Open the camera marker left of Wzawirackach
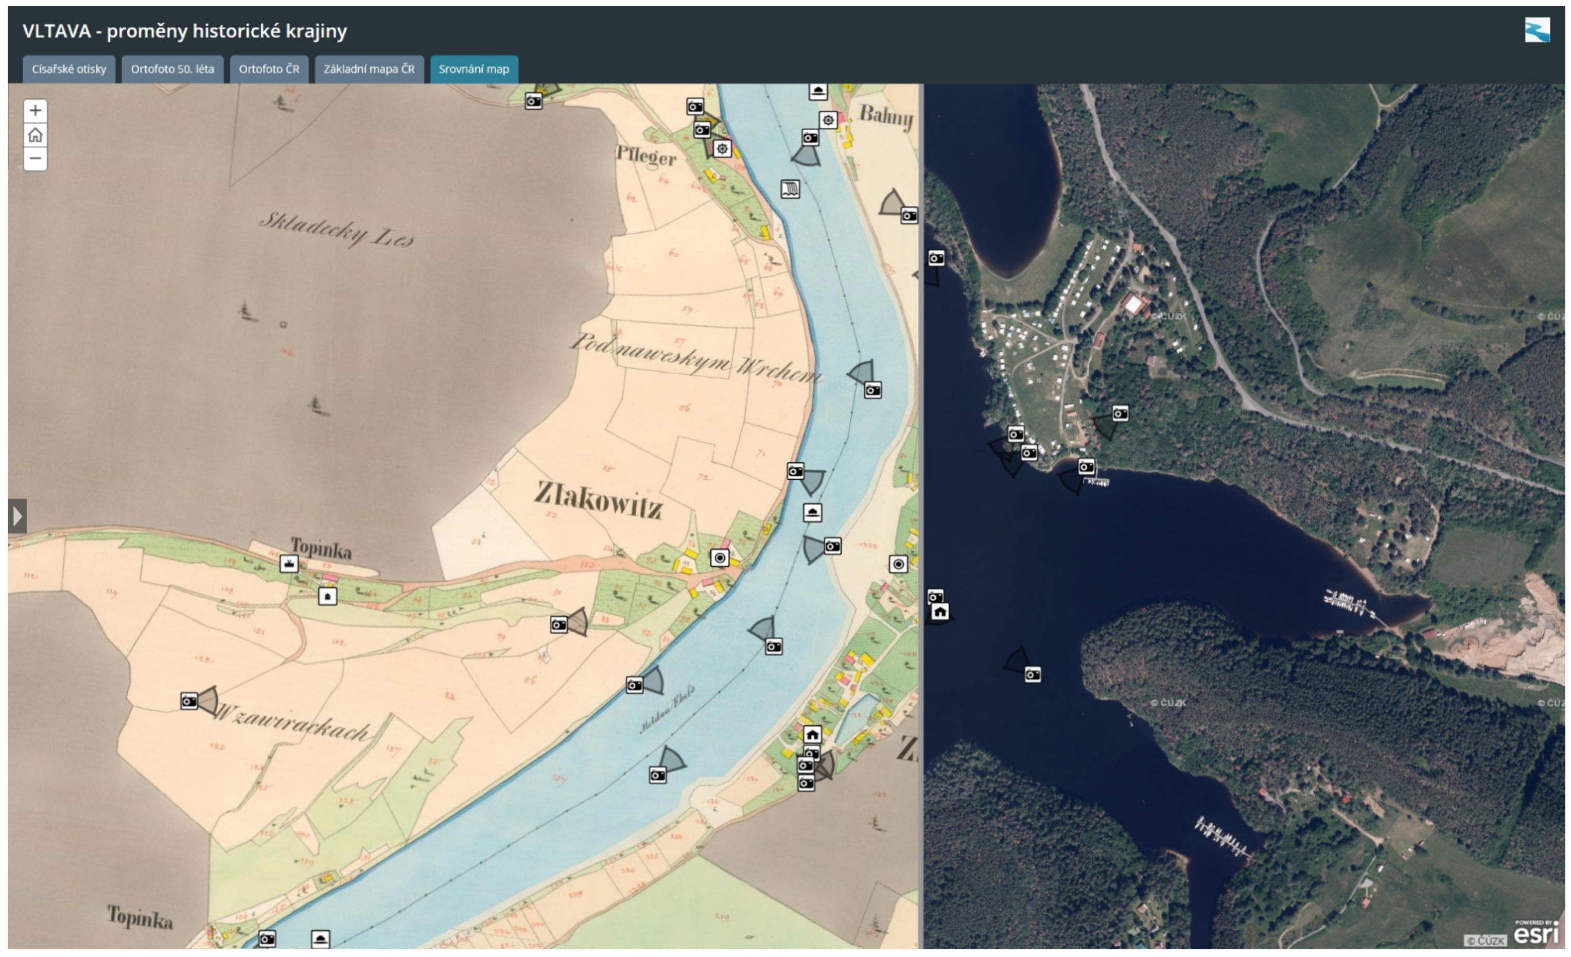The height and width of the screenshot is (957, 1571). [189, 701]
